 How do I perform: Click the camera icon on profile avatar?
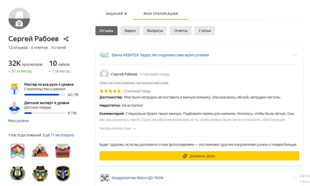point(19,24)
